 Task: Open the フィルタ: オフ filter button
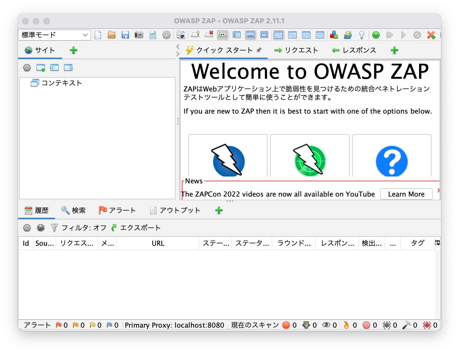[x=79, y=228]
